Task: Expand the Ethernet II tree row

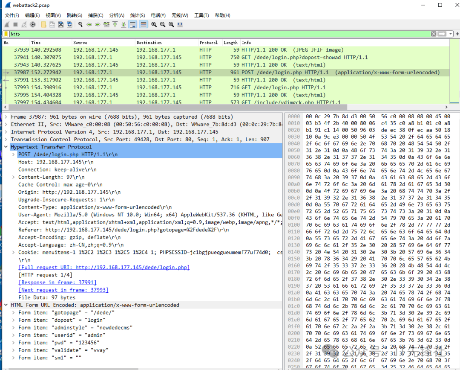Action: (6, 124)
